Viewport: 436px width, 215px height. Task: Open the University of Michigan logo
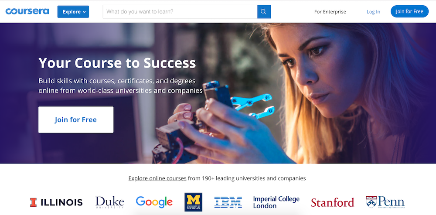point(193,202)
